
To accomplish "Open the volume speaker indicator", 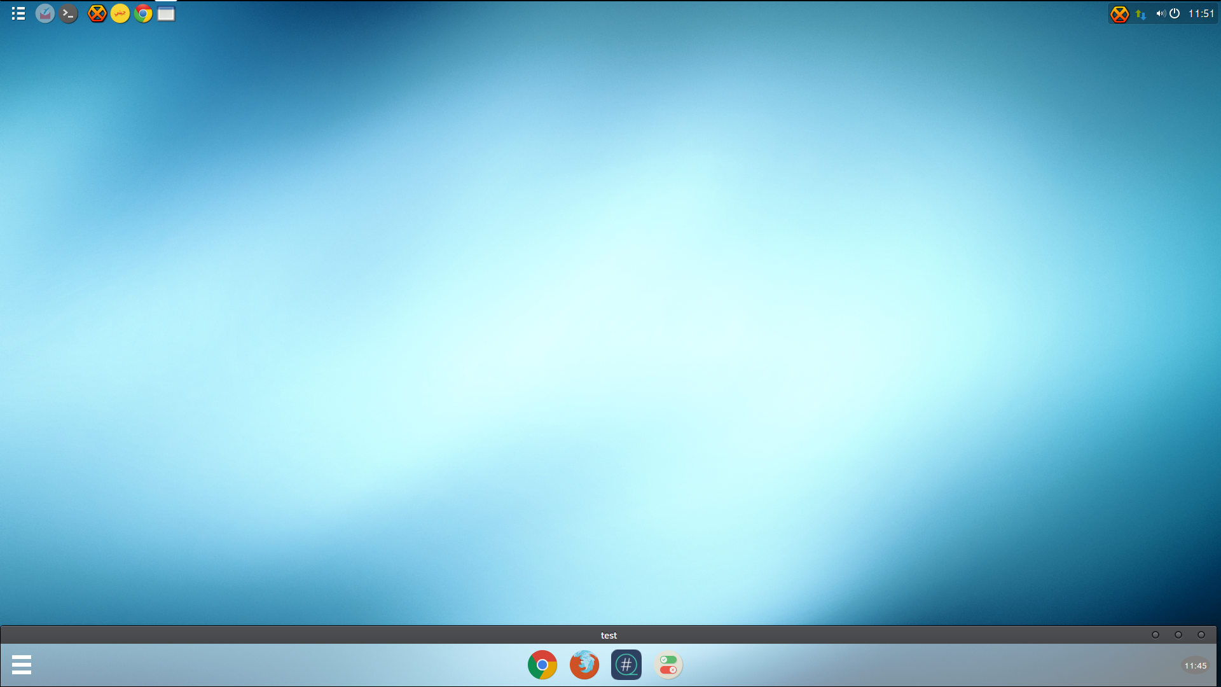I will click(1161, 13).
